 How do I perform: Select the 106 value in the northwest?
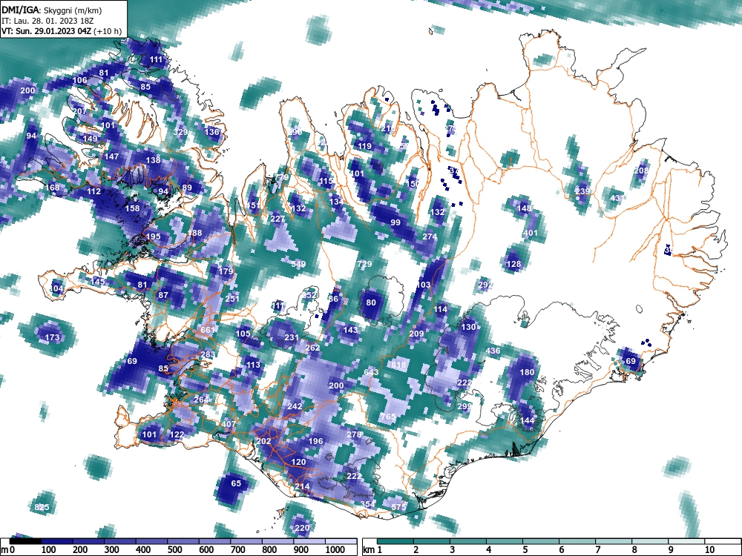point(79,80)
